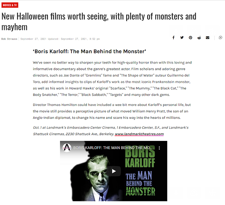Open the YouTube channel avatar icon
The image size is (225, 205).
coord(67,148)
